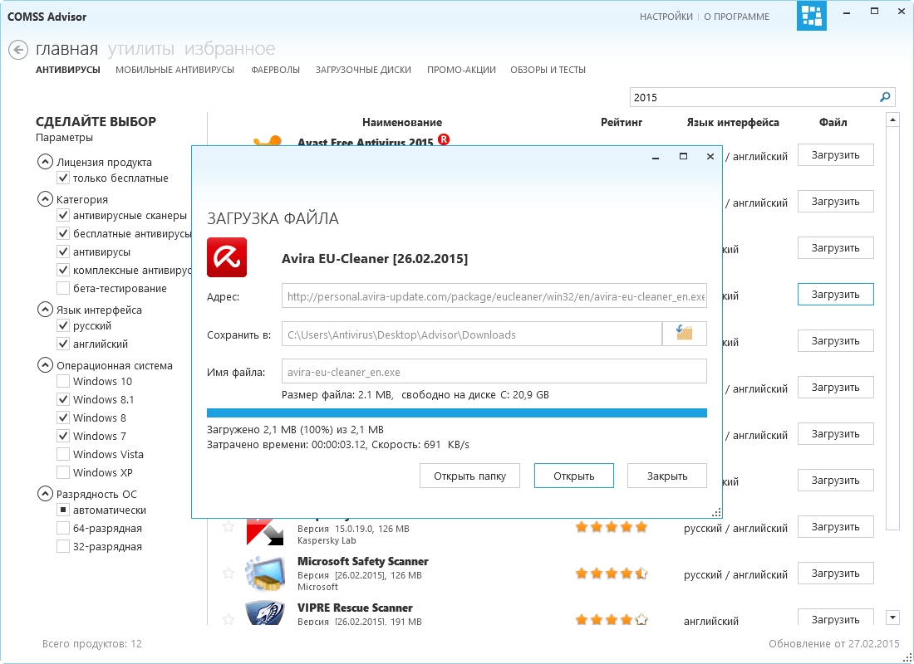Click the registered badge by Avast Free Antivirus
Screen dimensions: 914x664
click(x=444, y=139)
